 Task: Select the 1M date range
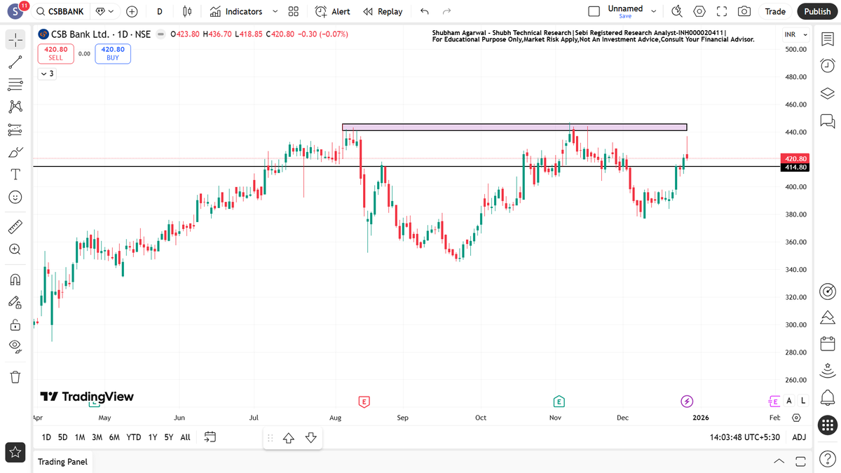coord(80,437)
